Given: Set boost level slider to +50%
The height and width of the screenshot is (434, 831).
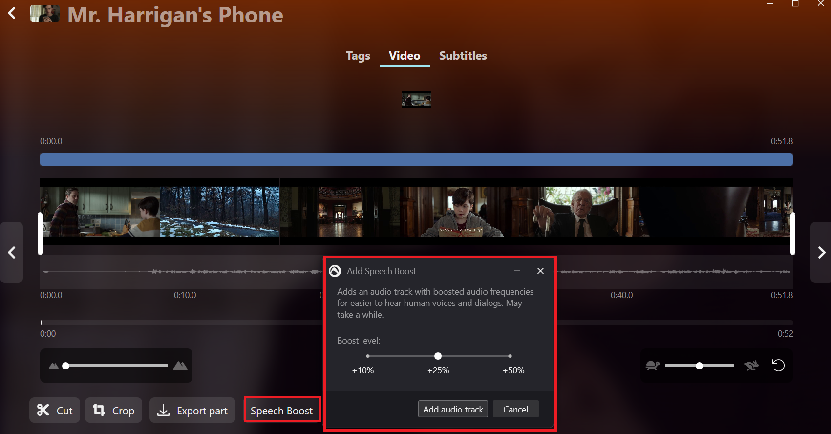Looking at the screenshot, I should coord(510,356).
